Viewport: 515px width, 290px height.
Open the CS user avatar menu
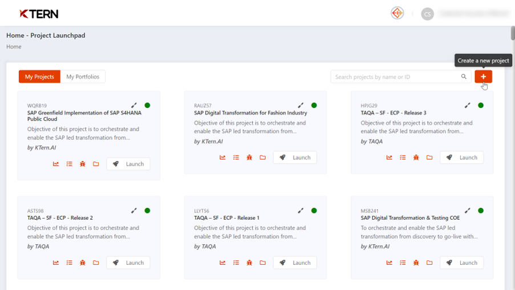point(427,14)
